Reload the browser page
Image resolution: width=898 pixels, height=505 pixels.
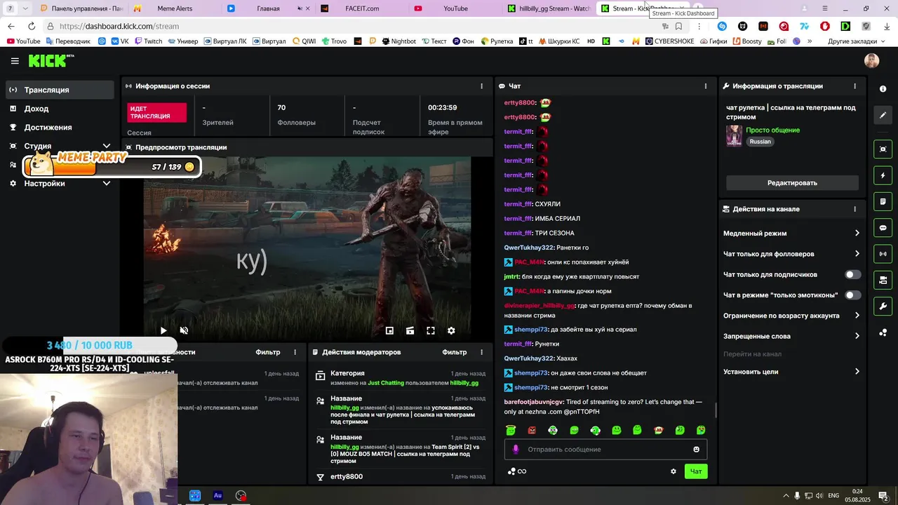(32, 26)
